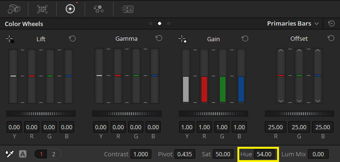
Task: Open the Primaries Bars mode dropdown
Action: point(293,24)
